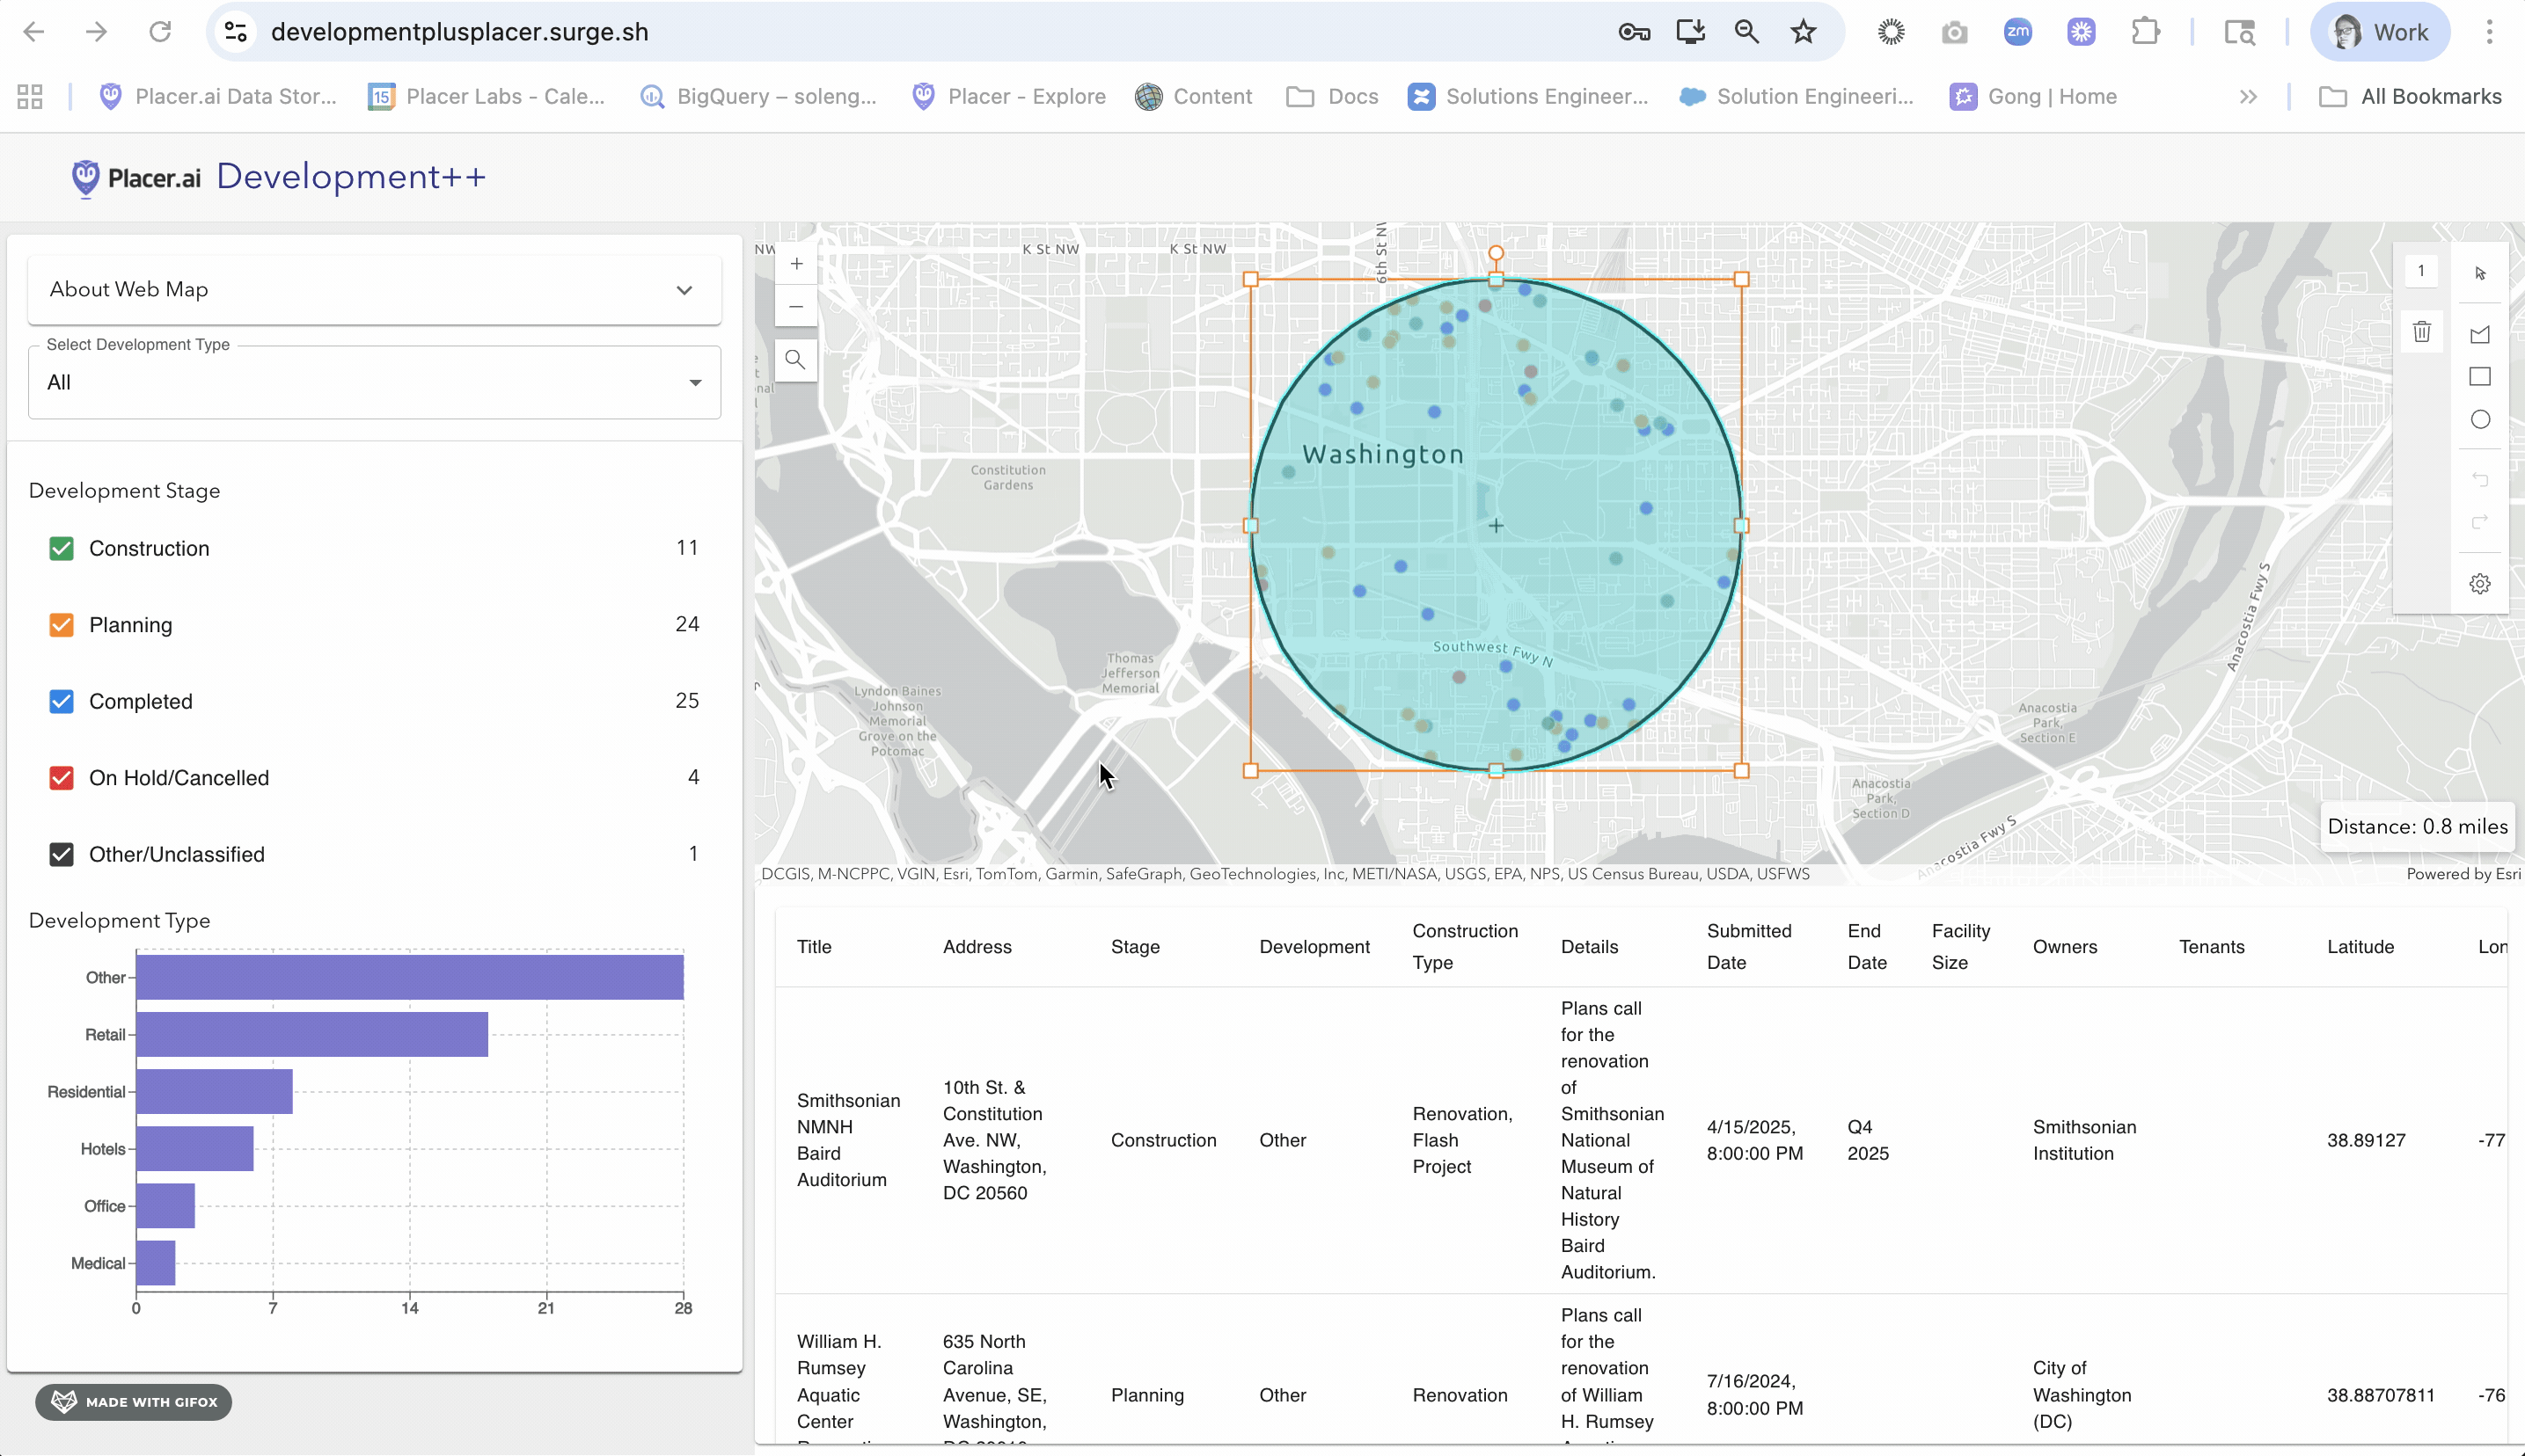Uncheck the Planning stage filter

[x=61, y=625]
